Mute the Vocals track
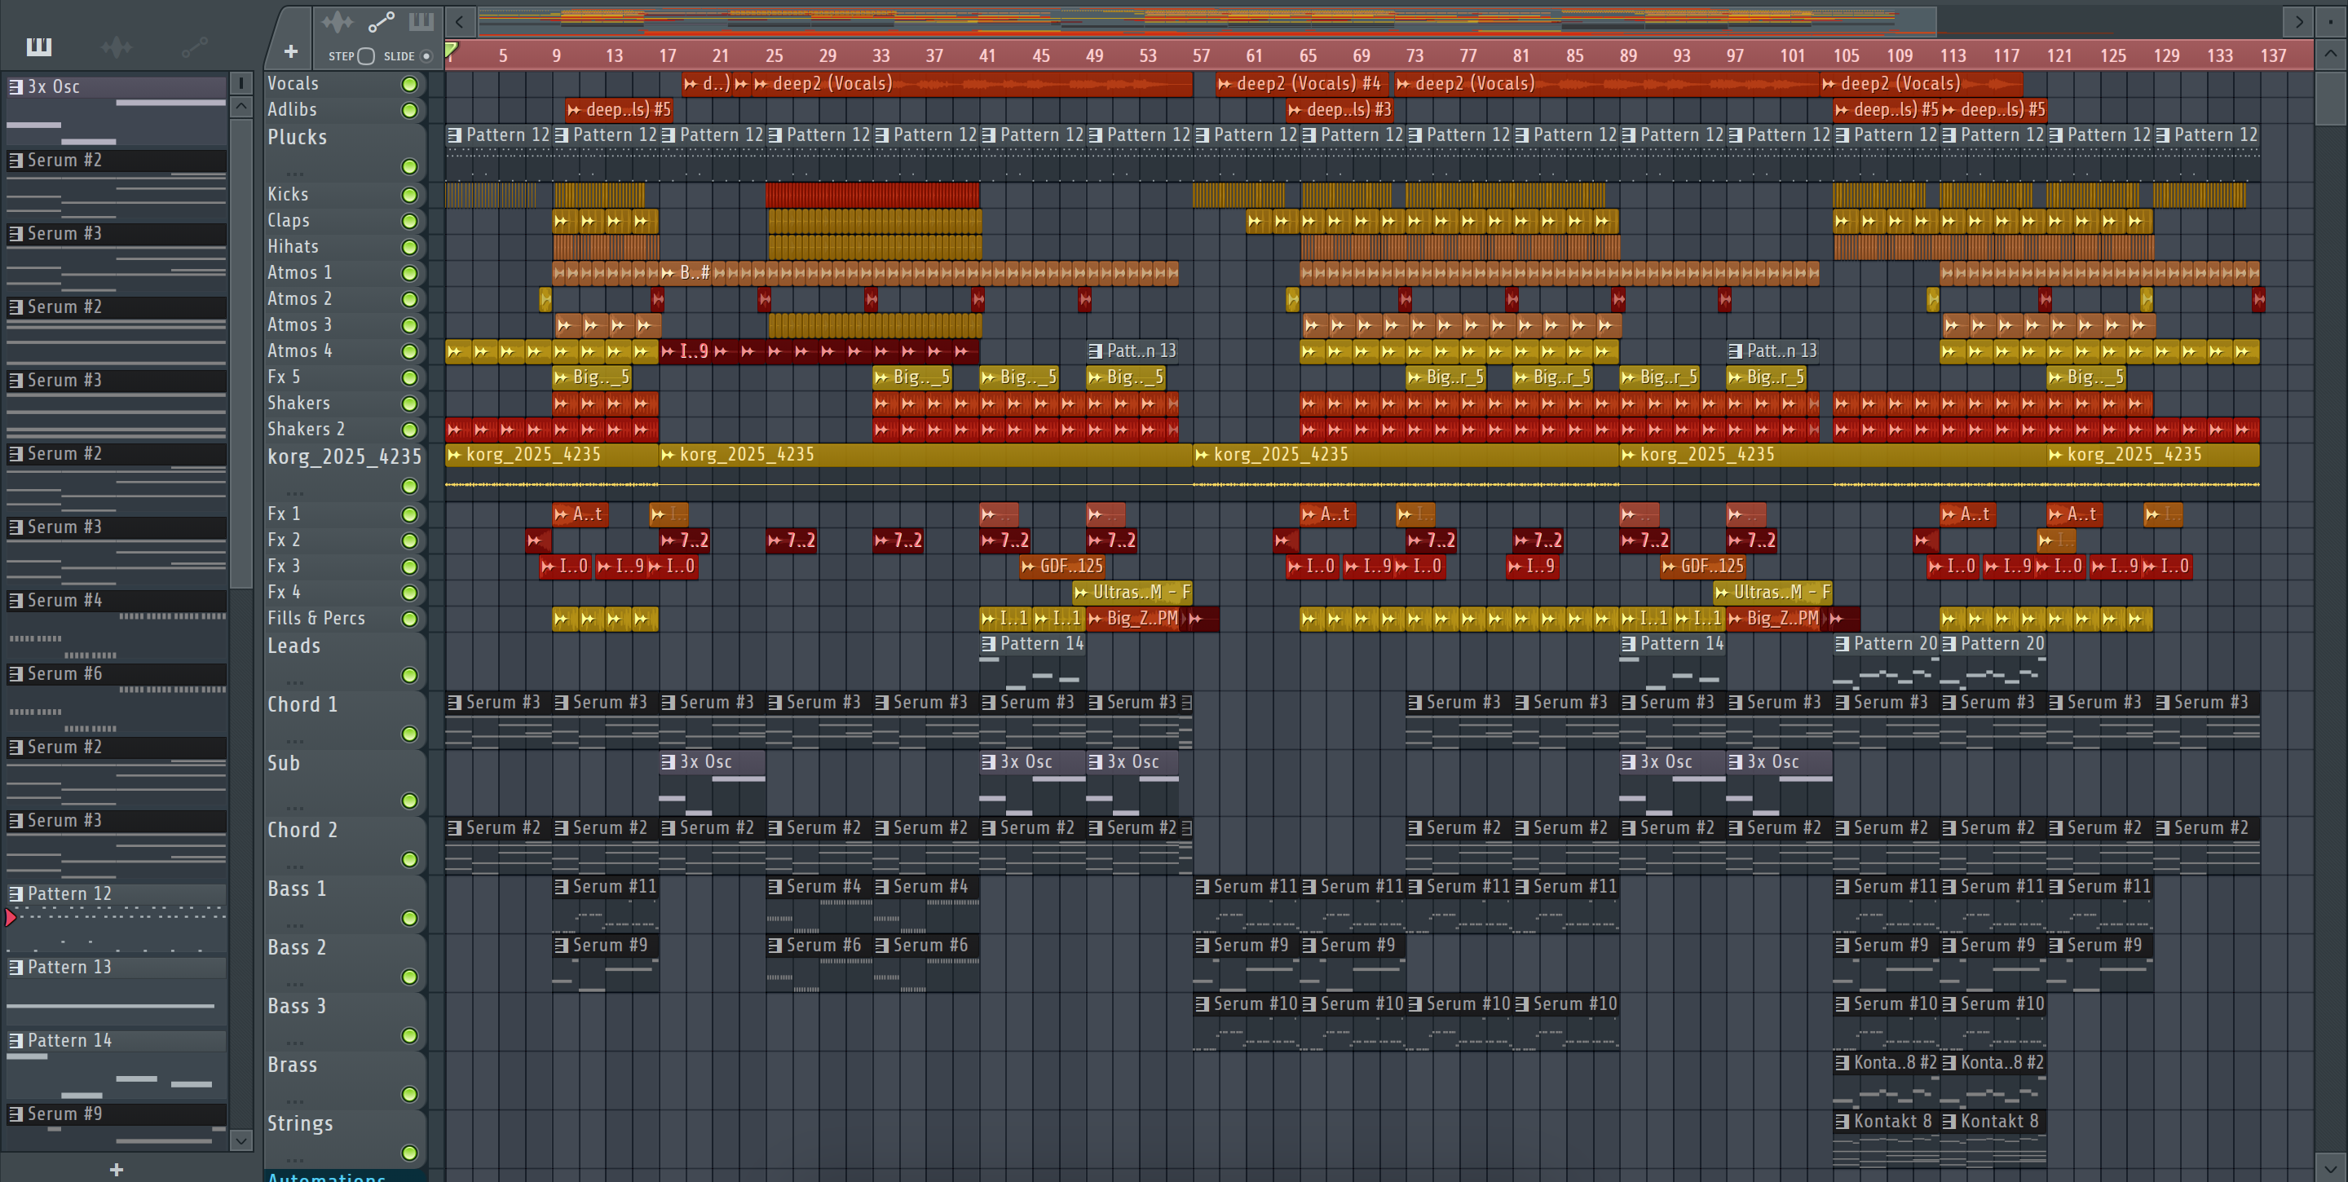 409,85
